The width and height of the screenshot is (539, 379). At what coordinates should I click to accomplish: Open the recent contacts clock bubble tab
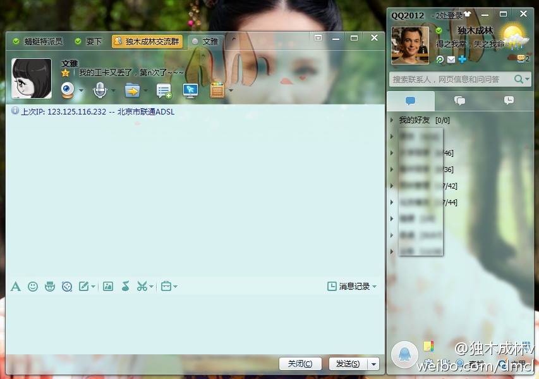(x=509, y=101)
